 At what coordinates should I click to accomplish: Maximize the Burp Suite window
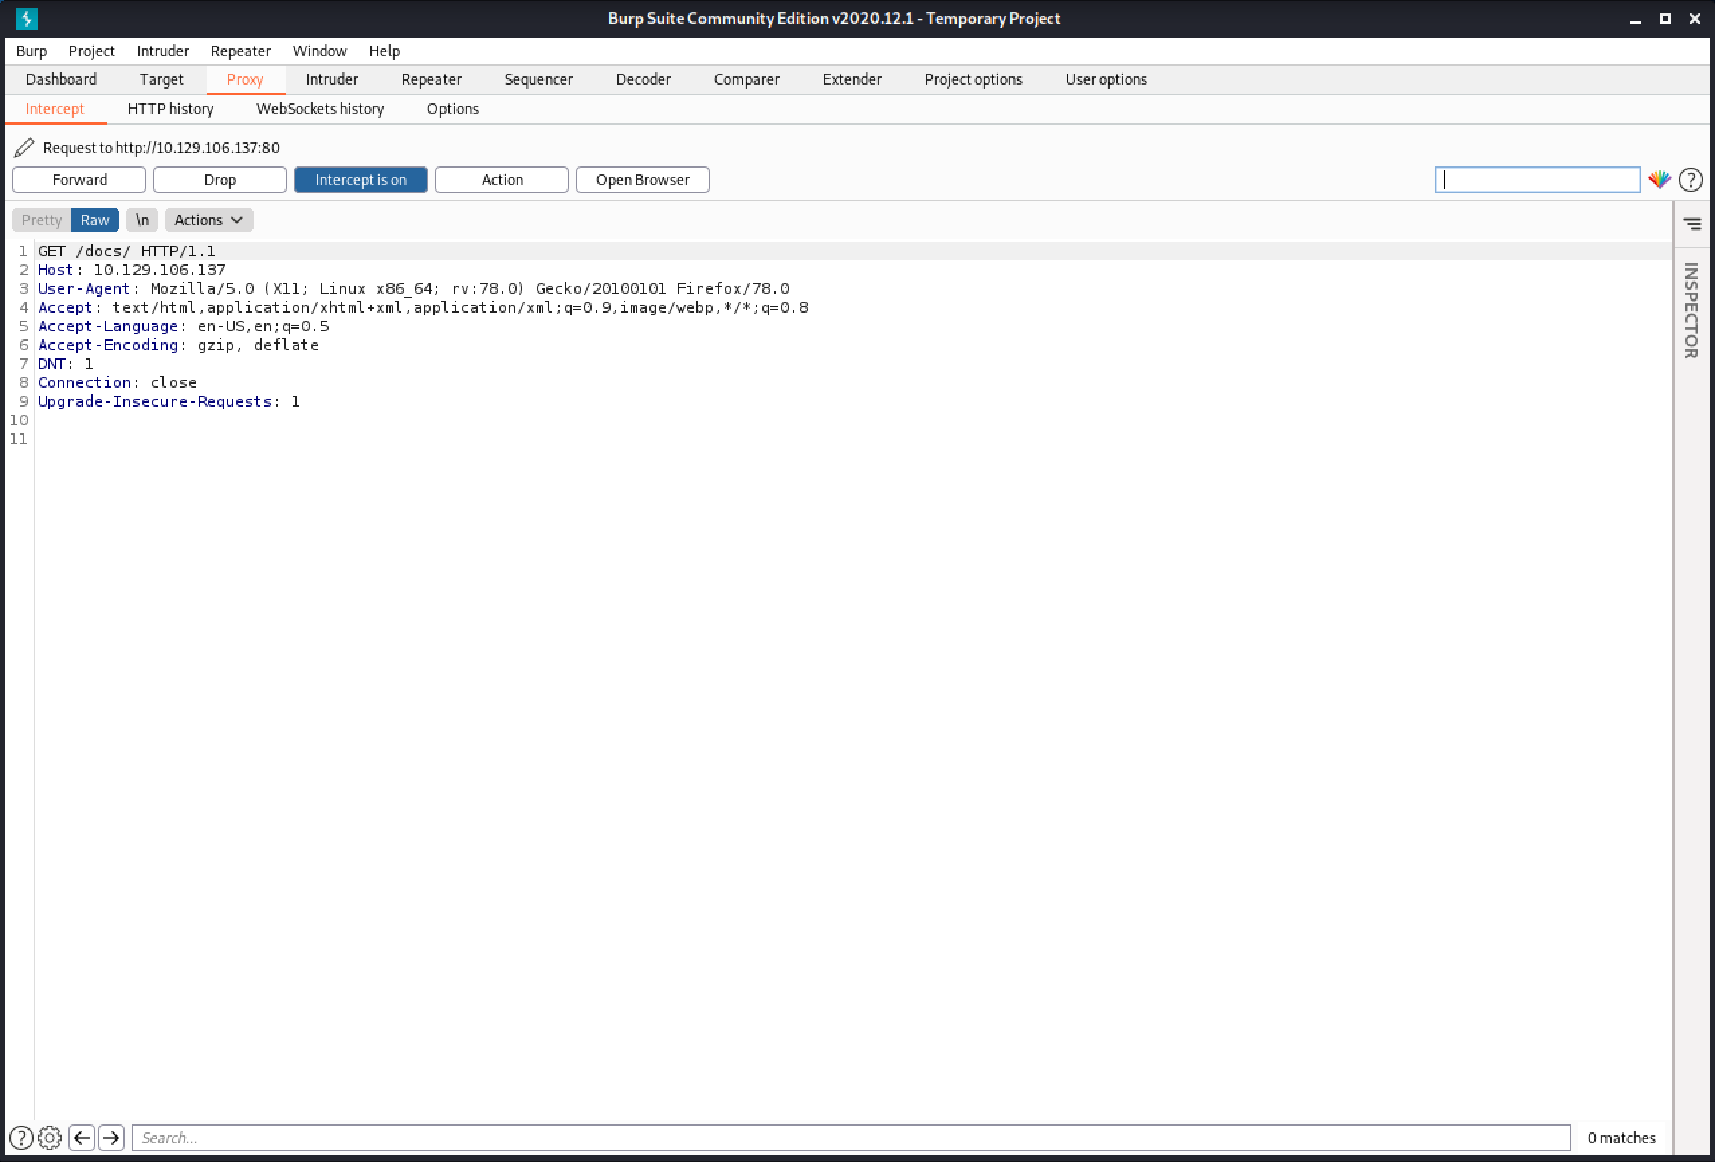[1665, 19]
